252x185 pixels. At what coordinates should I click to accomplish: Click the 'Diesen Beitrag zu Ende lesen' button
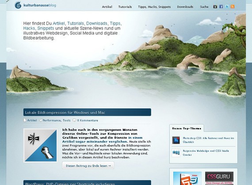coord(88,166)
